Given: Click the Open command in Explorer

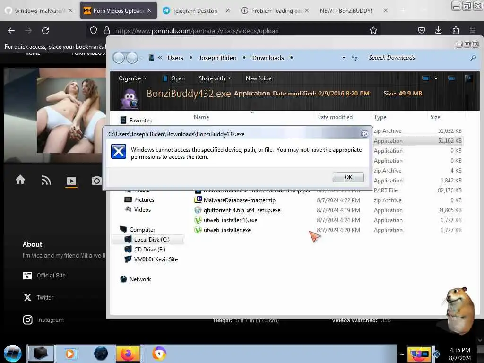Looking at the screenshot, I should (174, 78).
